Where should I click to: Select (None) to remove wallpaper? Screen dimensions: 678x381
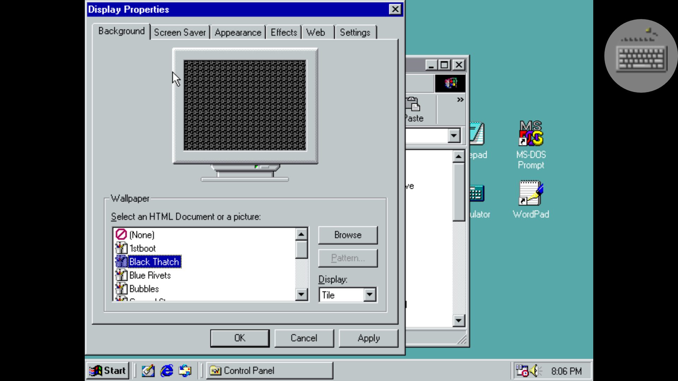coord(142,235)
